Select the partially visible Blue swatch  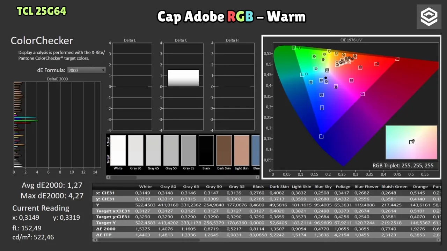point(256,150)
